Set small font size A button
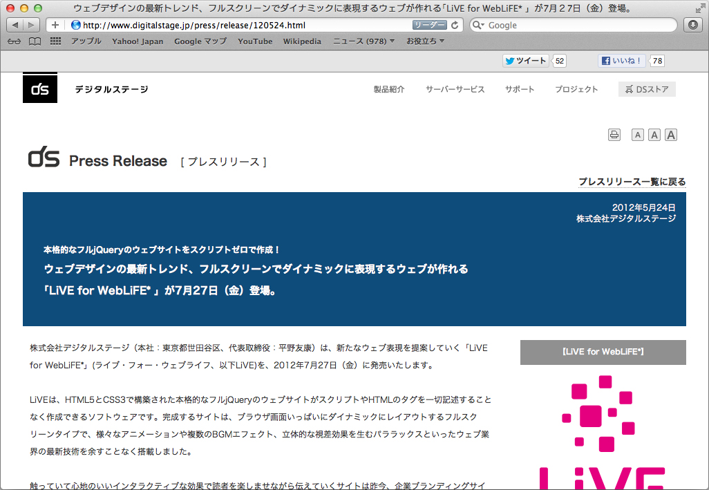Image resolution: width=709 pixels, height=490 pixels. (638, 135)
